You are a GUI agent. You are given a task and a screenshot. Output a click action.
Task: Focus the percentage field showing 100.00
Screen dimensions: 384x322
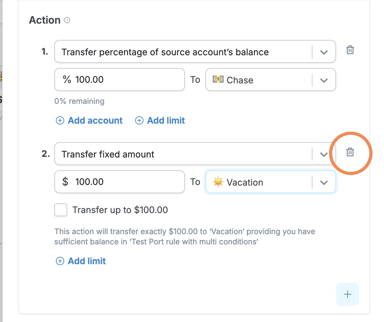tap(120, 80)
